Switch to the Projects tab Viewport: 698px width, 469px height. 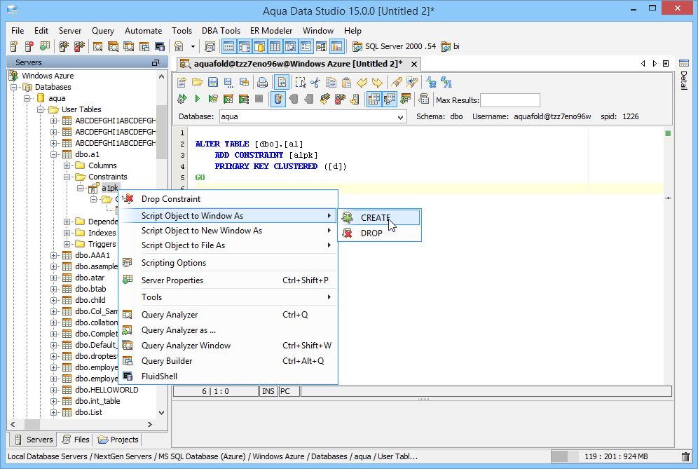pyautogui.click(x=118, y=440)
